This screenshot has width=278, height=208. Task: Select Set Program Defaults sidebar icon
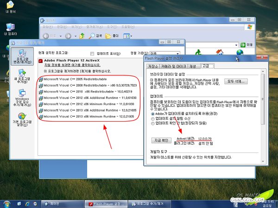point(22,119)
